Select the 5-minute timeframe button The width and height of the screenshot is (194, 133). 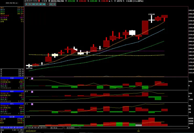30,4
